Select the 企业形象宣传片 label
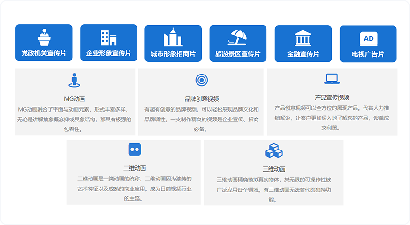Image resolution: width=410 pixels, height=225 pixels. click(x=108, y=53)
